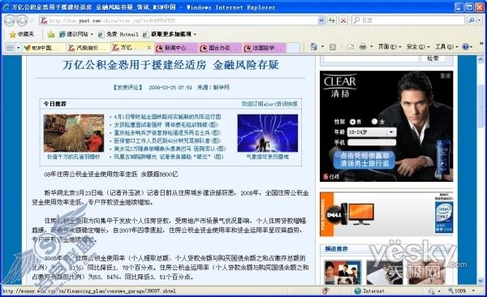The image size is (487, 297).
Task: Click the search magnifier icon
Action: coord(471,20)
